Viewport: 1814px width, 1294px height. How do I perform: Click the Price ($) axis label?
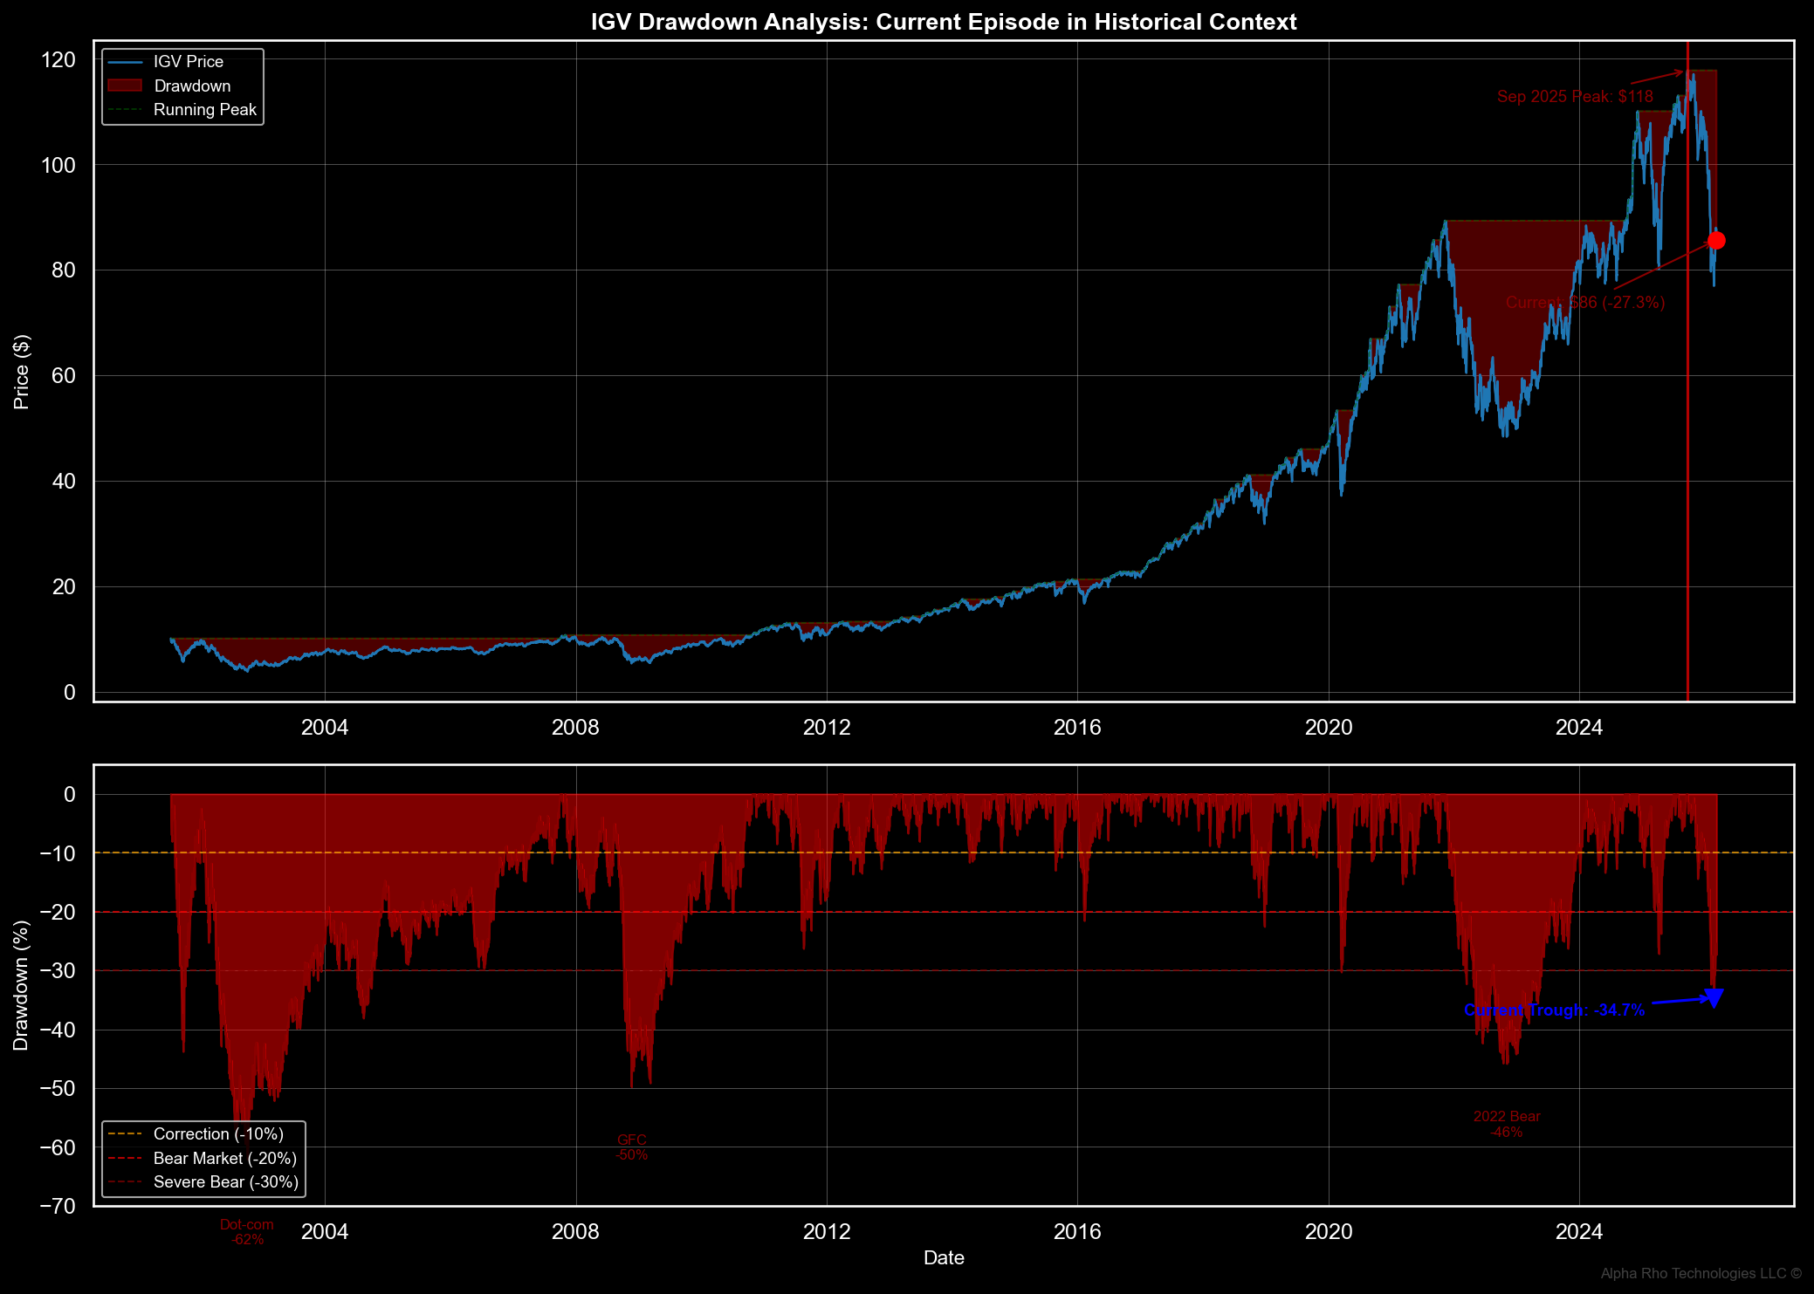(x=22, y=372)
